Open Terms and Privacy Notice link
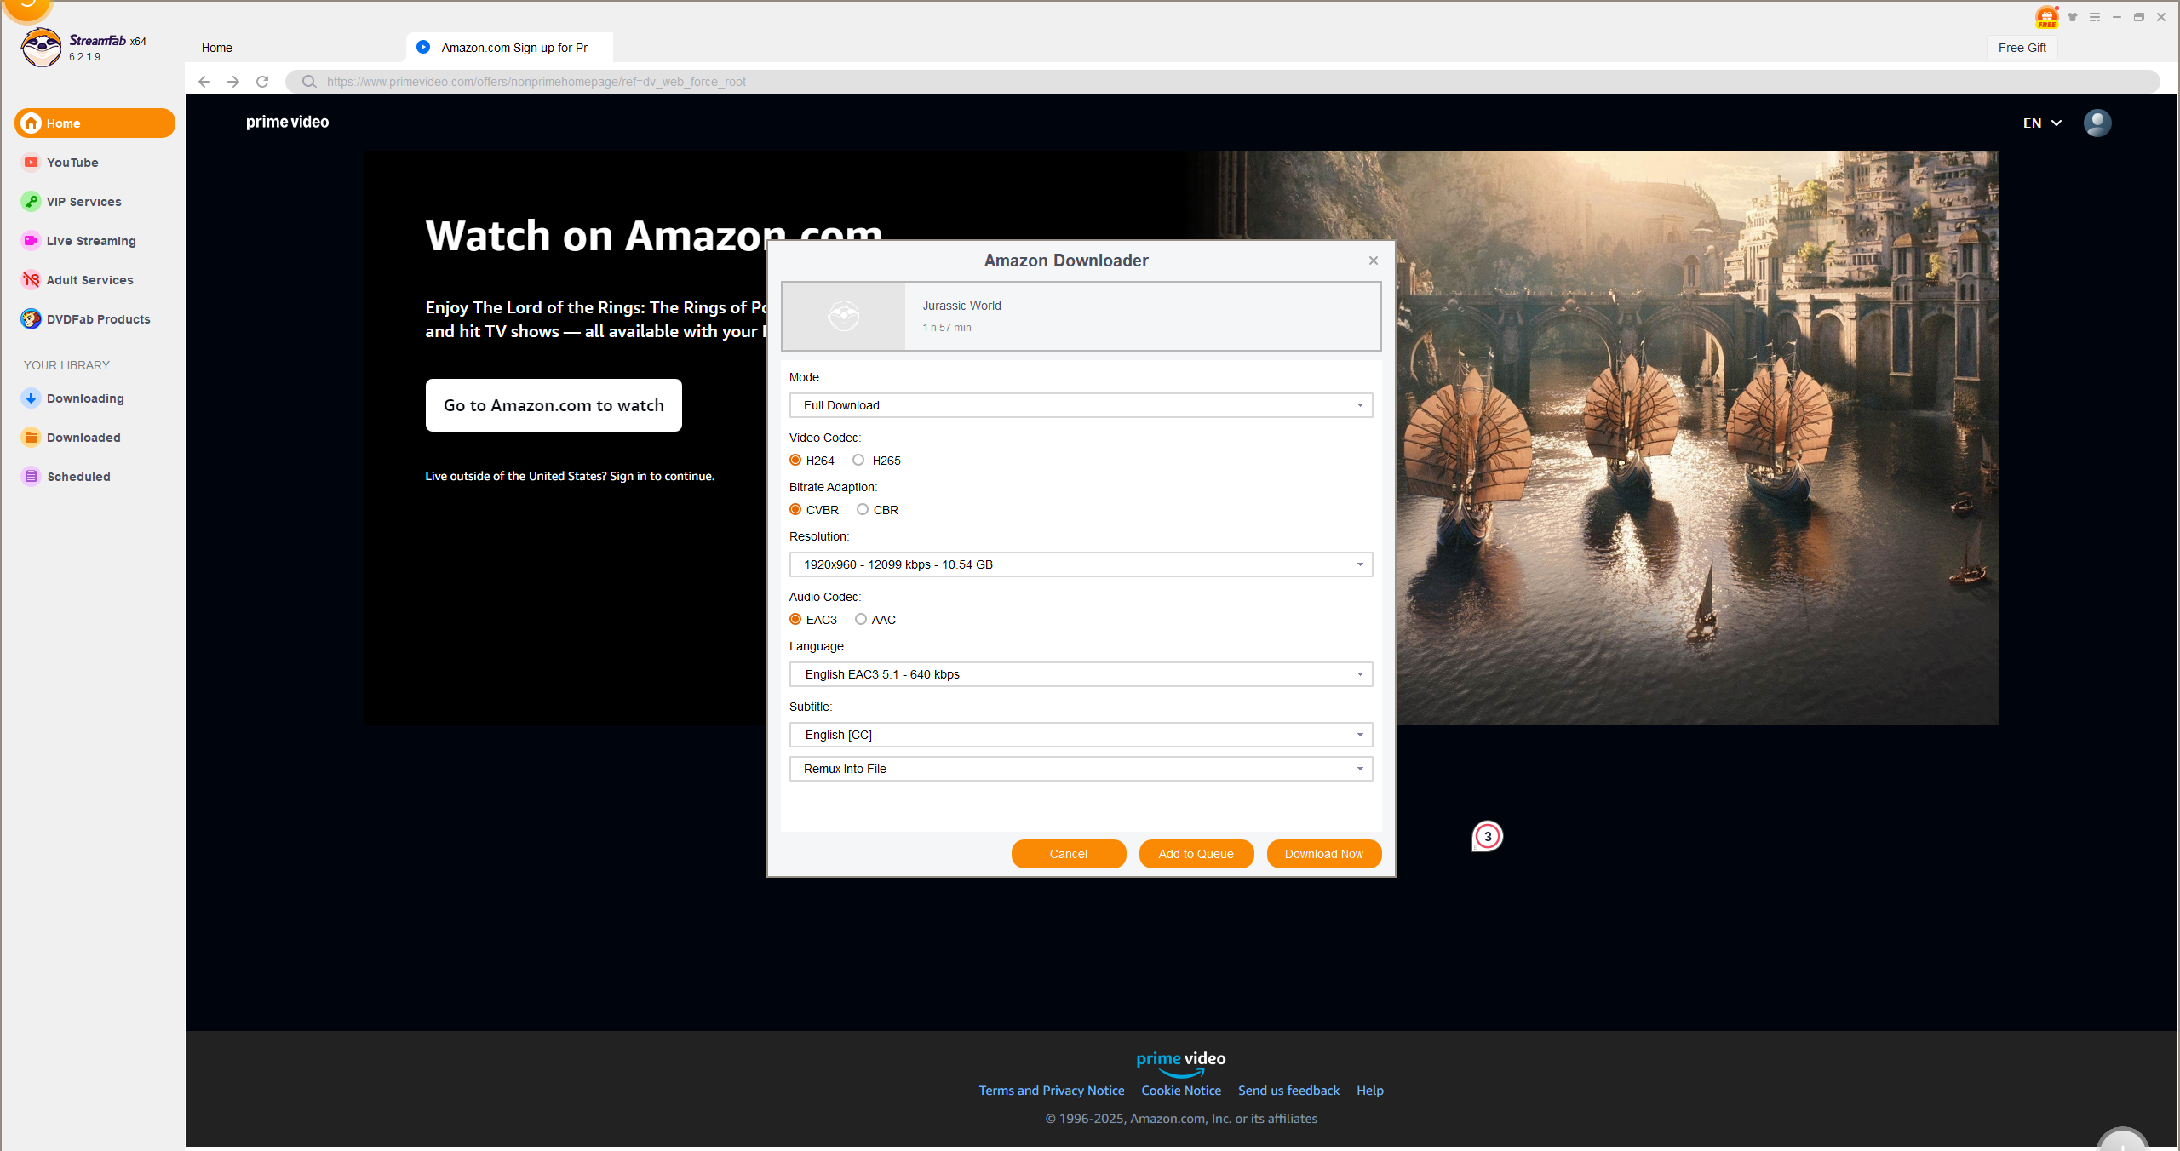Image resolution: width=2180 pixels, height=1151 pixels. click(x=1052, y=1091)
